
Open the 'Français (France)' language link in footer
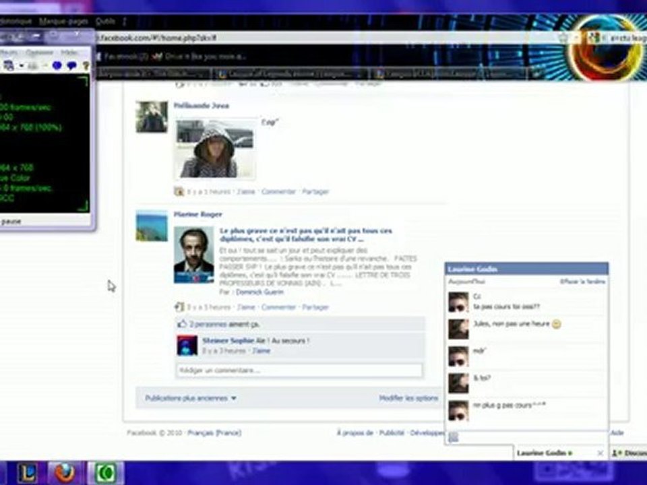[214, 432]
